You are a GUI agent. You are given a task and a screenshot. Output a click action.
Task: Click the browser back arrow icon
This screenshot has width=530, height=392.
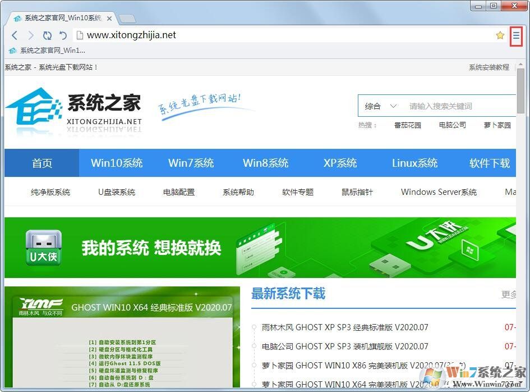[15, 35]
